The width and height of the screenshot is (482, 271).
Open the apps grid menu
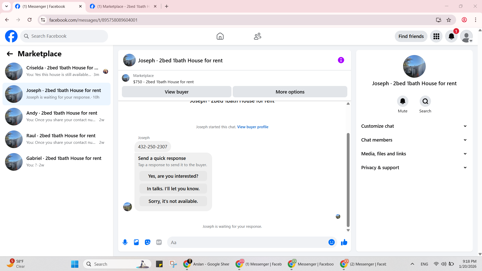point(436,36)
